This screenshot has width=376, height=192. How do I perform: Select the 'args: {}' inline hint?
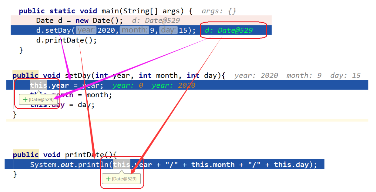pos(219,11)
